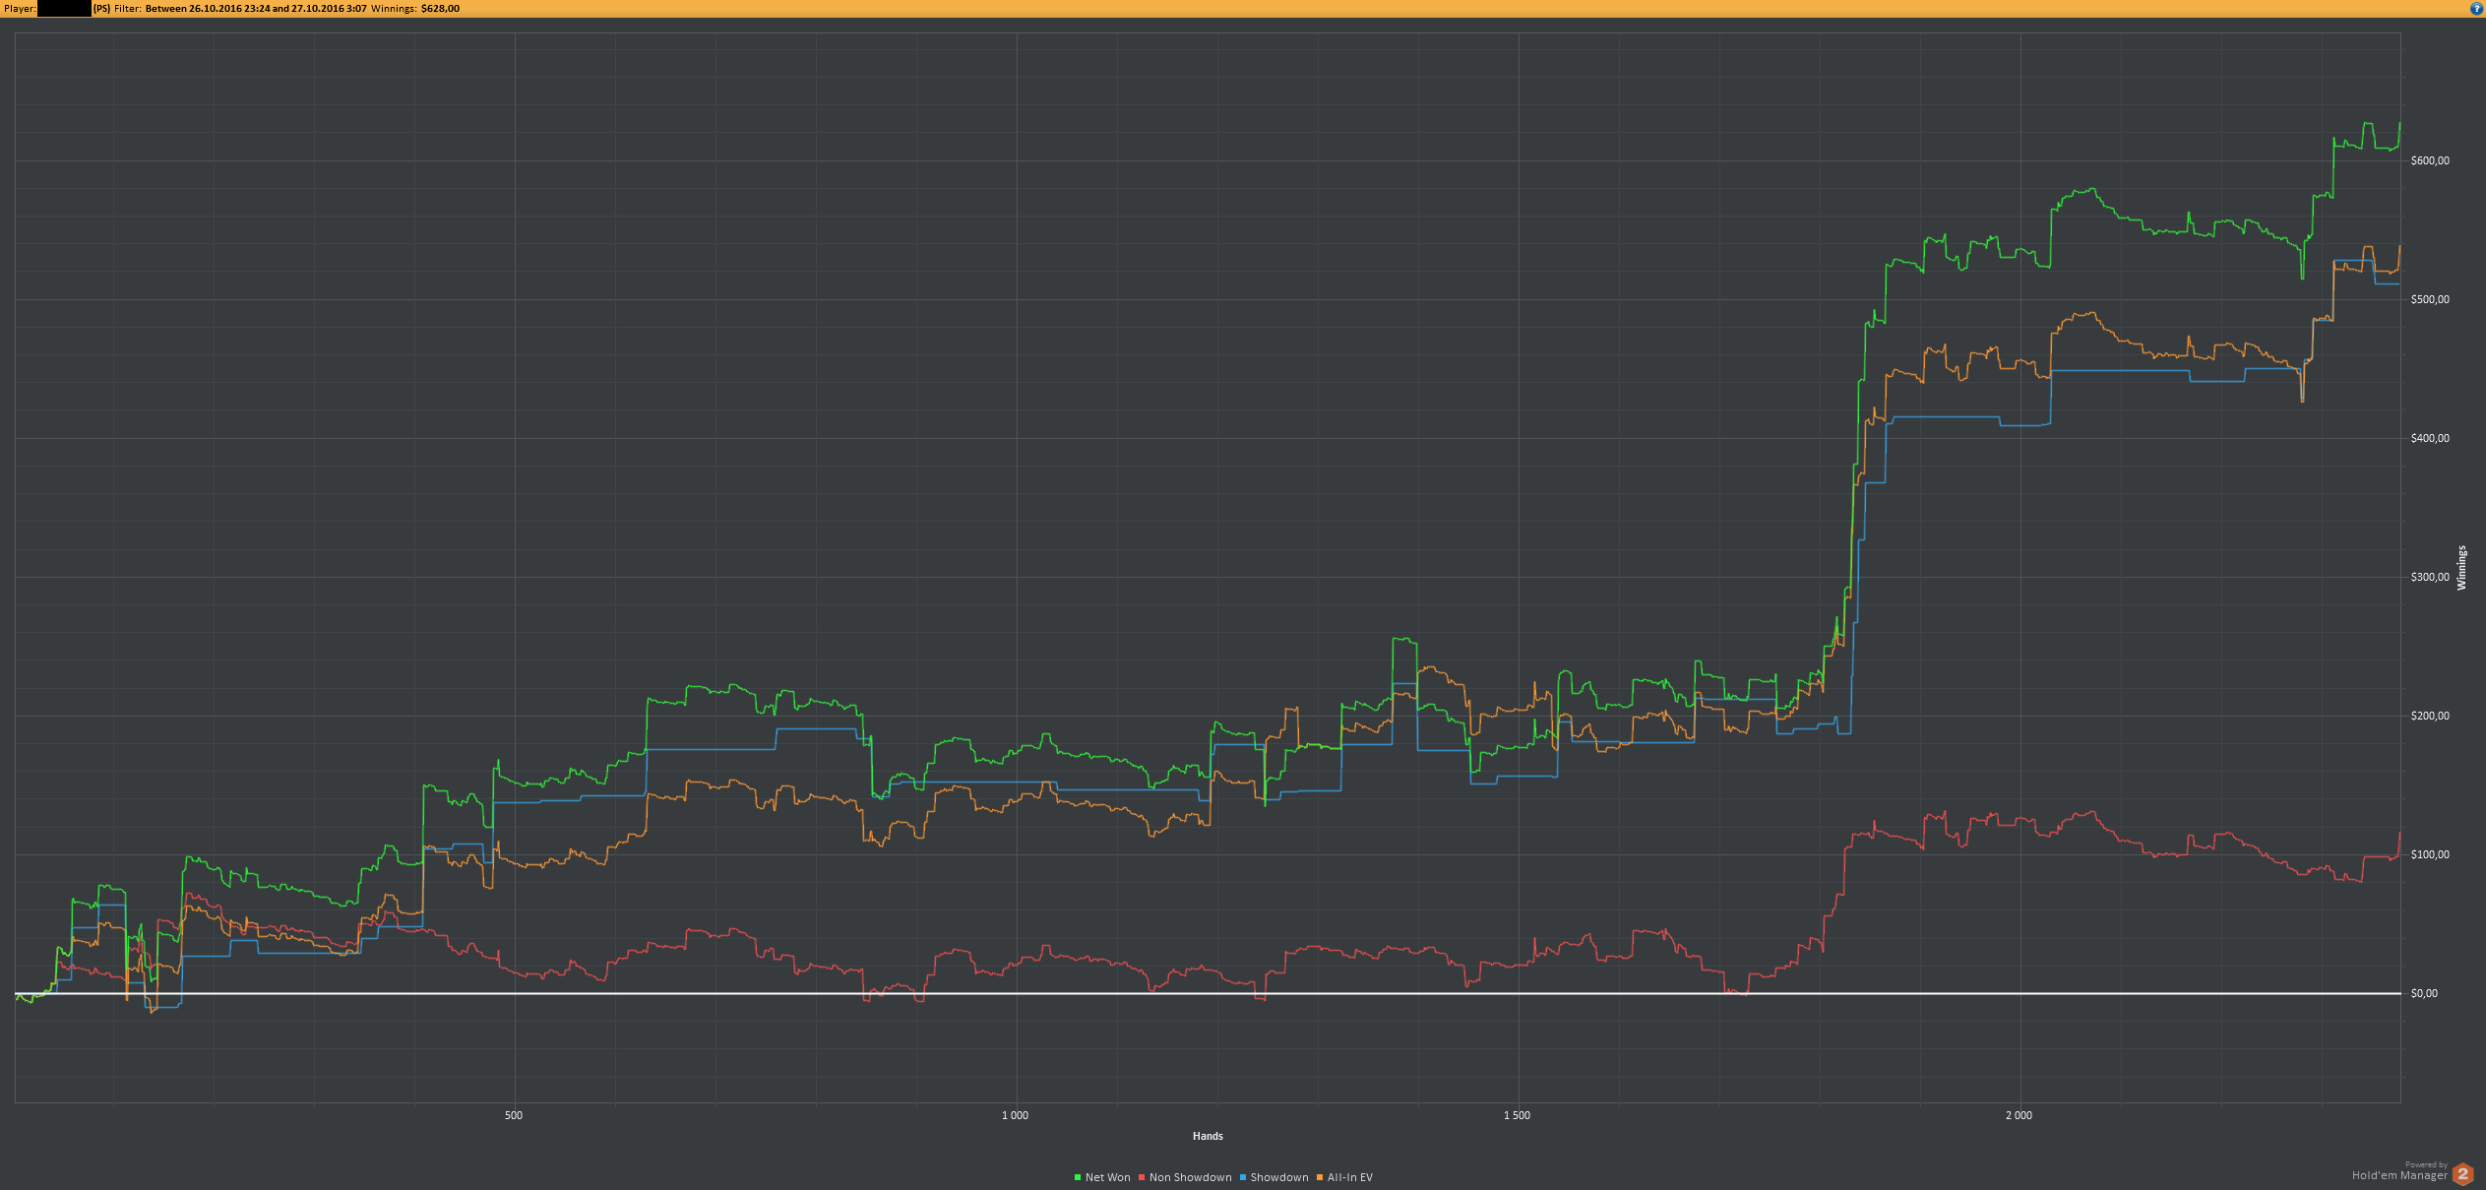The height and width of the screenshot is (1190, 2486).
Task: Click the 1 000 hands axis label
Action: click(1015, 1115)
